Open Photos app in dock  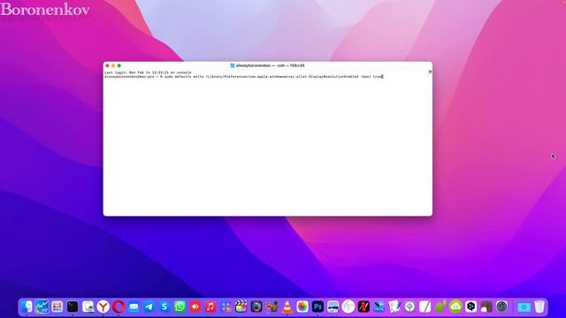[x=302, y=307]
